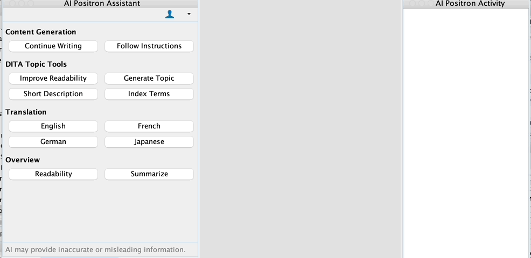Translate content to English
Viewport: 531px width, 258px height.
coord(53,126)
